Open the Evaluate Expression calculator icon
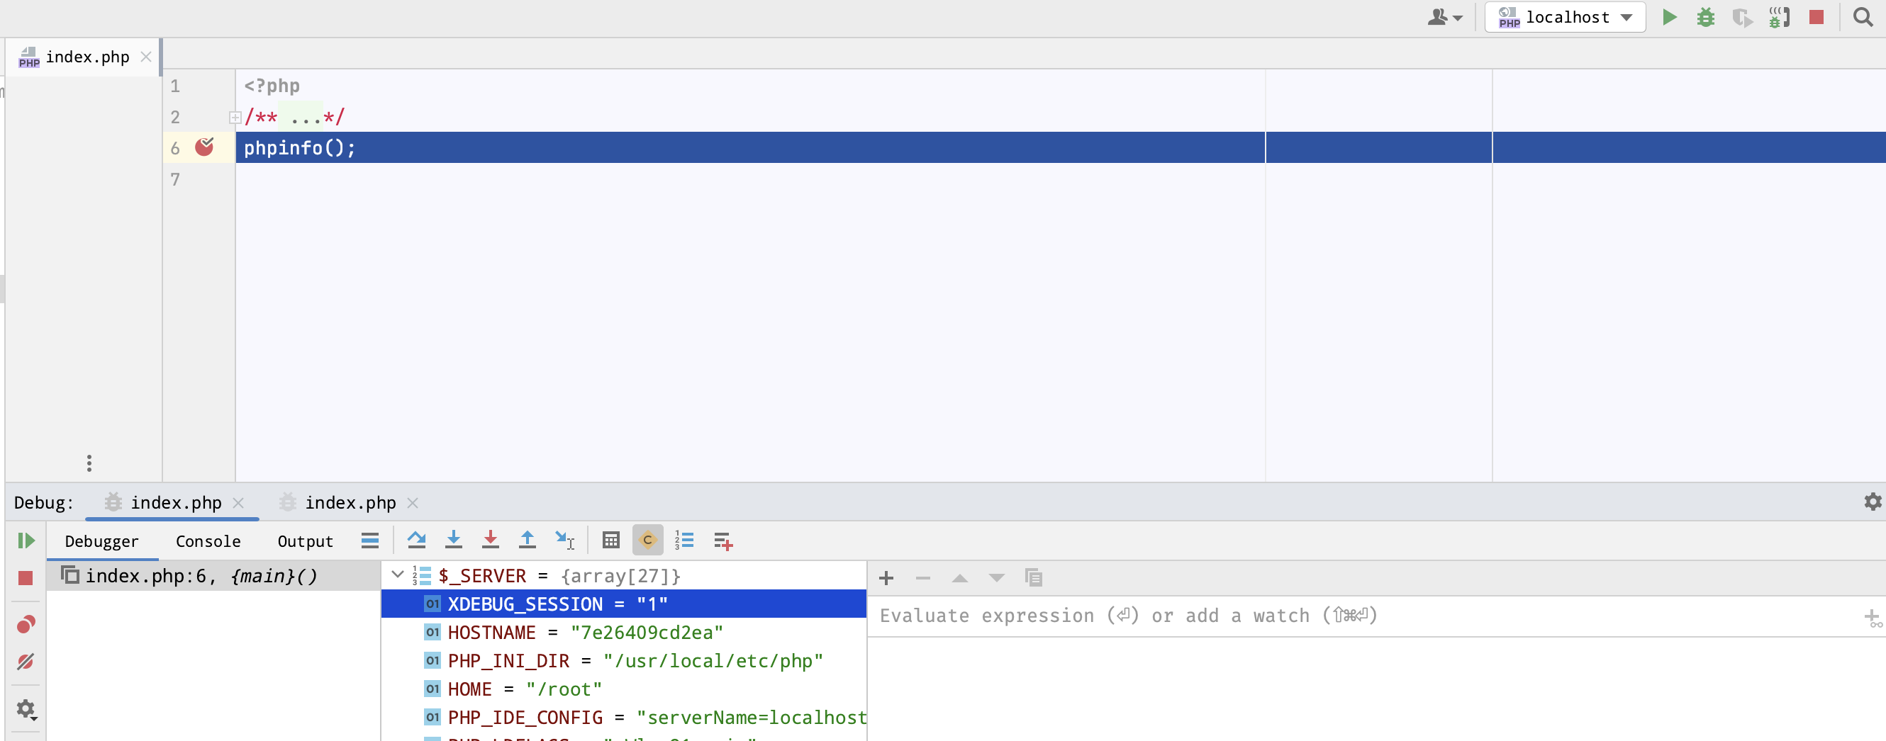Screen dimensions: 1886x741 click(x=611, y=541)
